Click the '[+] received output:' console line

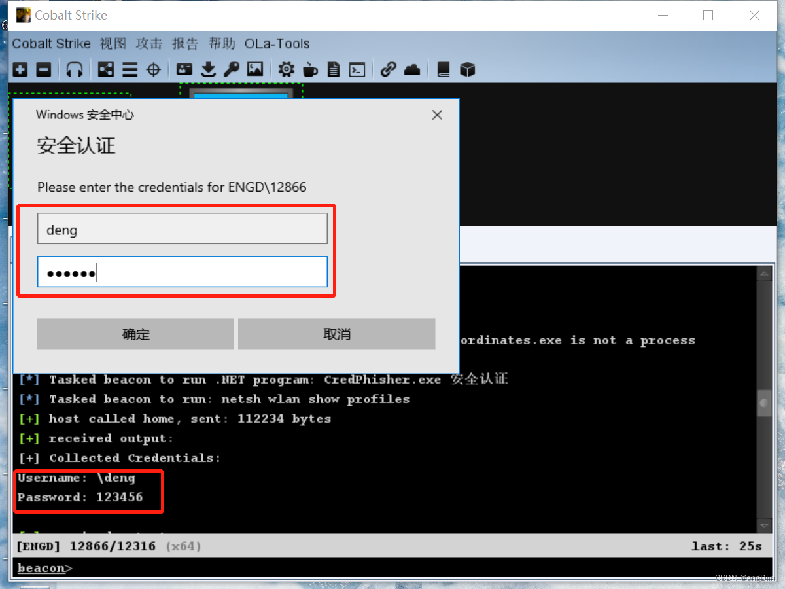96,438
